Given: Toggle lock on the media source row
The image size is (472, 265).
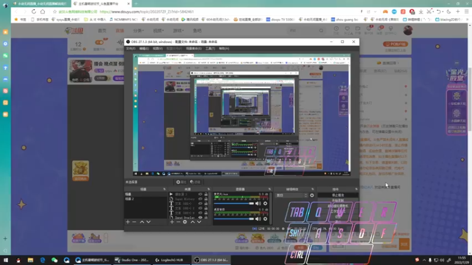Looking at the screenshot, I should 206,194.
